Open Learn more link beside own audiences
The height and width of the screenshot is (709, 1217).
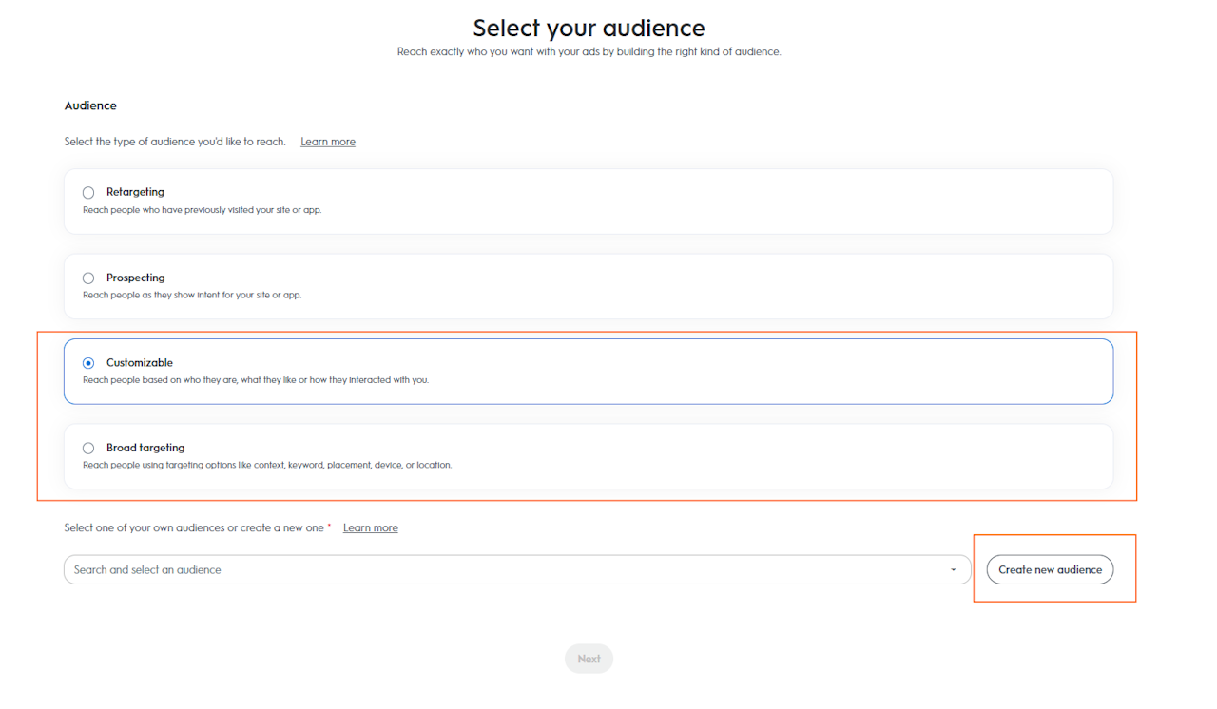[x=370, y=527]
